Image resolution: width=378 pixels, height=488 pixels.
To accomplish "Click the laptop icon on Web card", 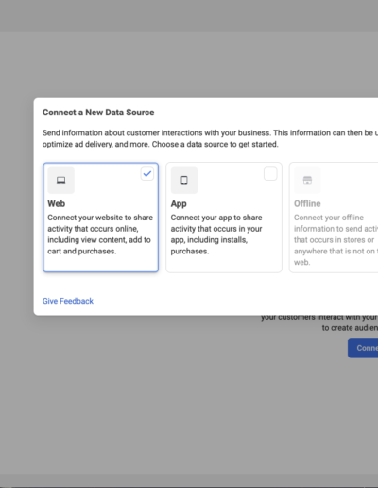I will click(x=60, y=181).
